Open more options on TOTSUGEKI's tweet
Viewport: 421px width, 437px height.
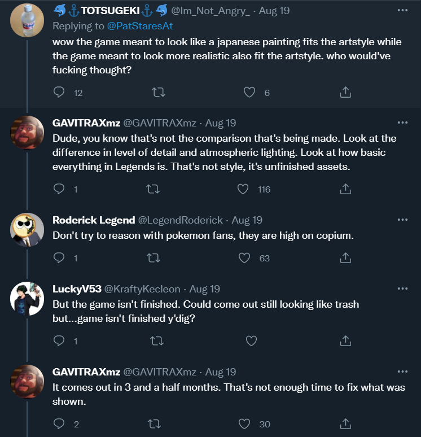(x=402, y=10)
